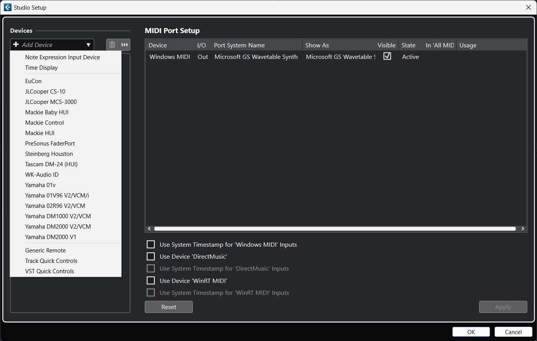
Task: Click the Steinberg logo in the title bar
Action: (7, 7)
